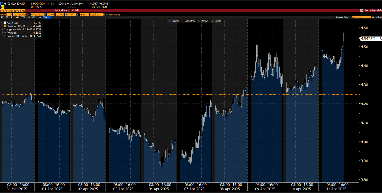Select the YTD range tab
This screenshot has height=193, width=382.
click(x=23, y=17)
